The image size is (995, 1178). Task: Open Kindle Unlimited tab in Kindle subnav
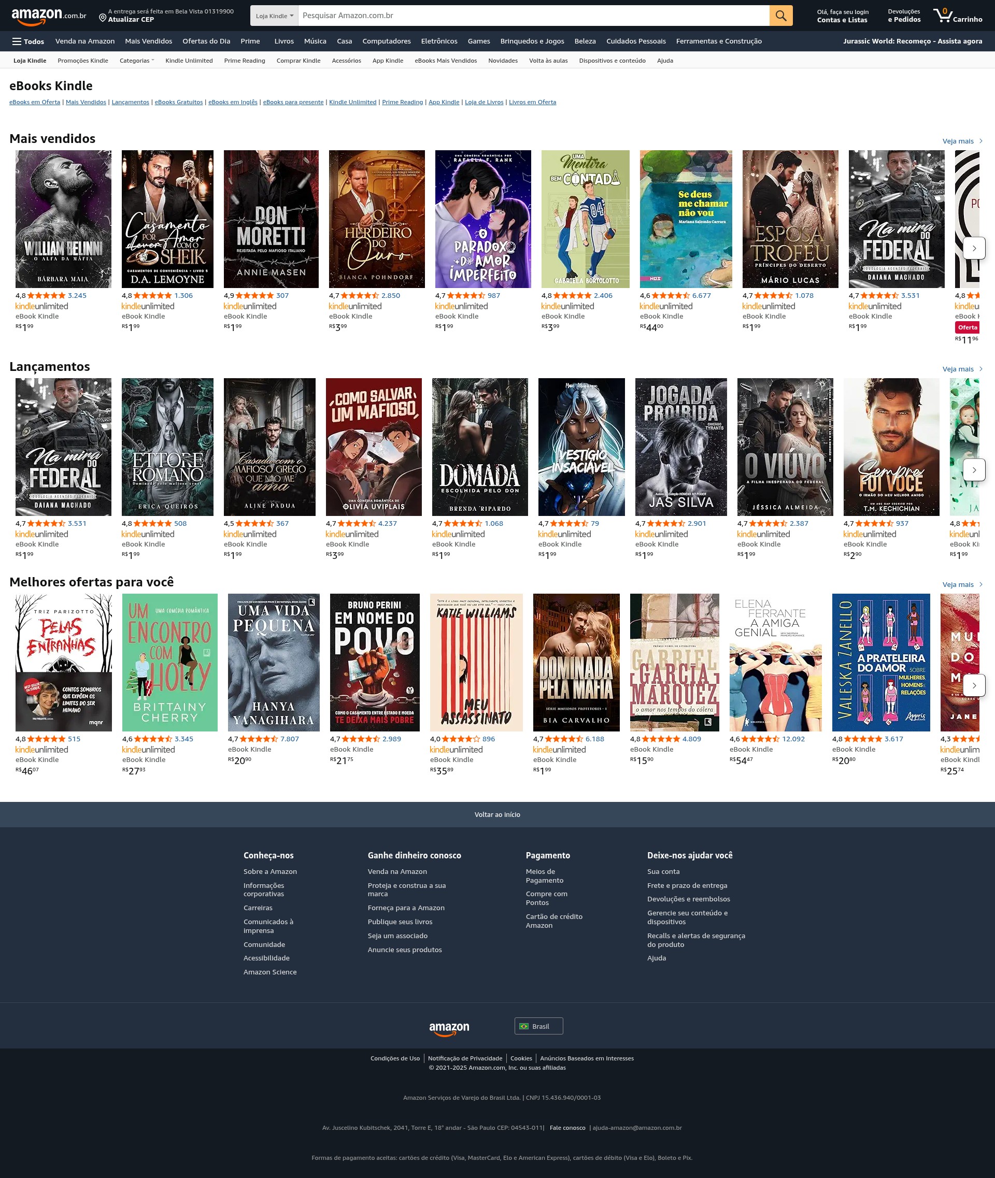click(x=189, y=61)
